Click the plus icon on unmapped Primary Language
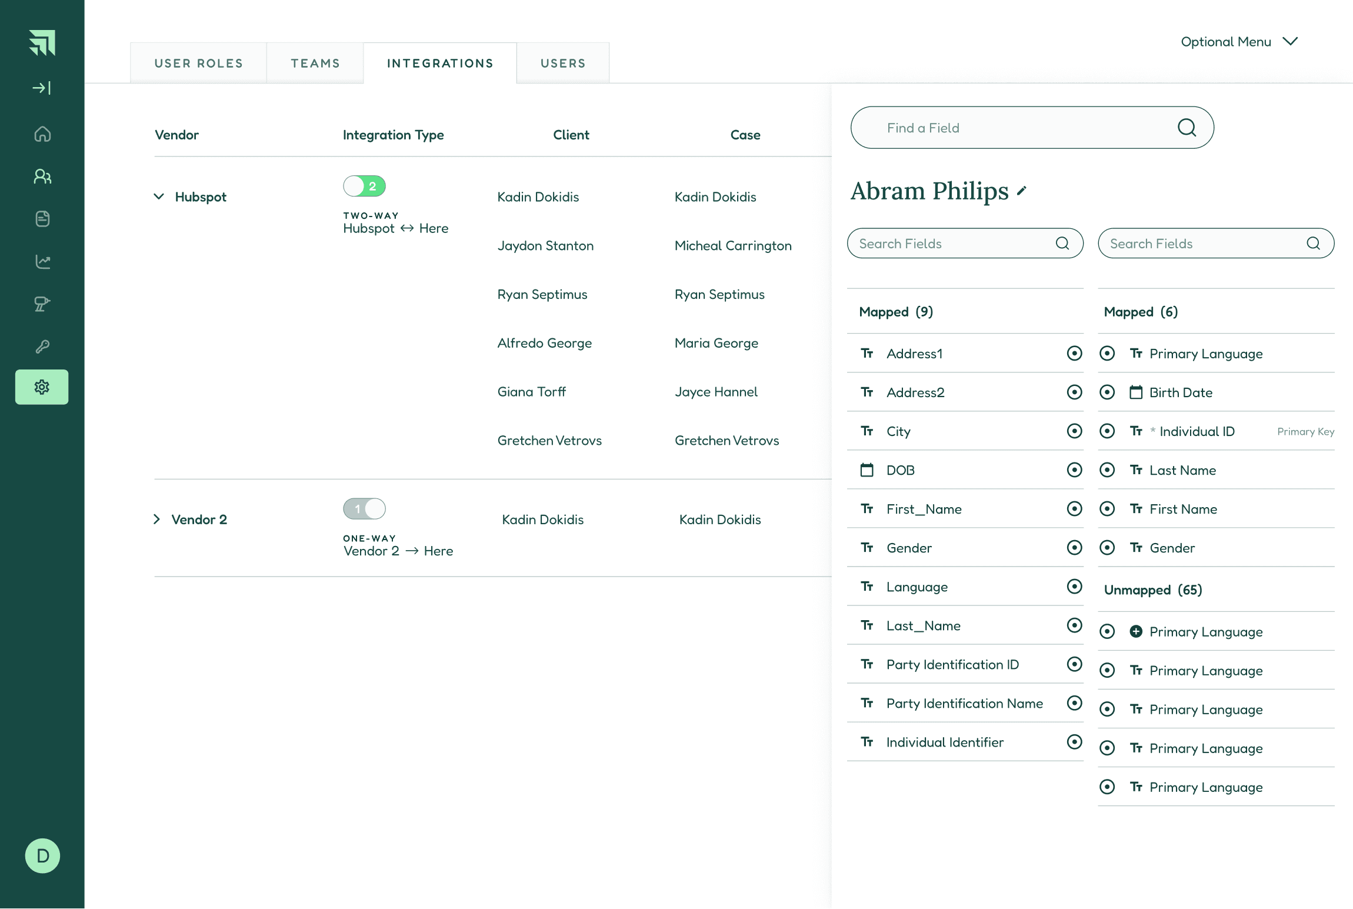The width and height of the screenshot is (1353, 909). coord(1136,631)
